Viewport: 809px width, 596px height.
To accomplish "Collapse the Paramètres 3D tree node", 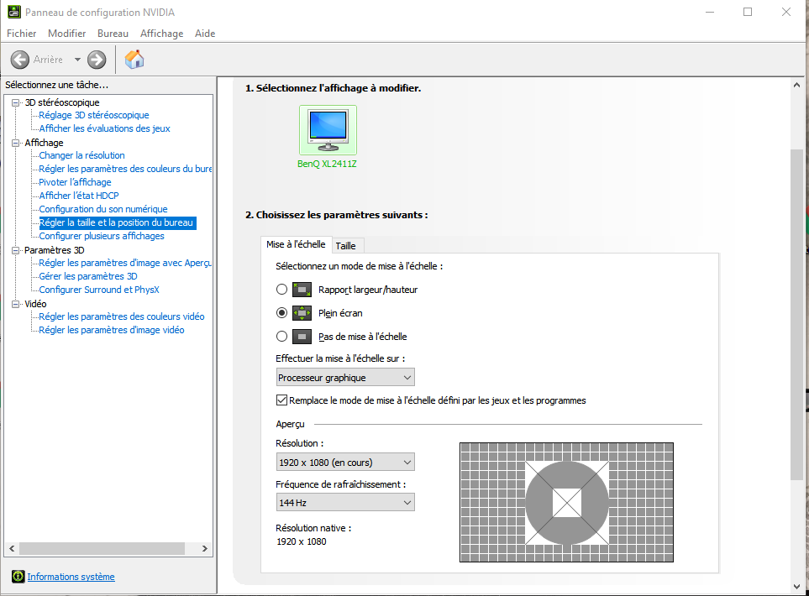I will tap(15, 250).
